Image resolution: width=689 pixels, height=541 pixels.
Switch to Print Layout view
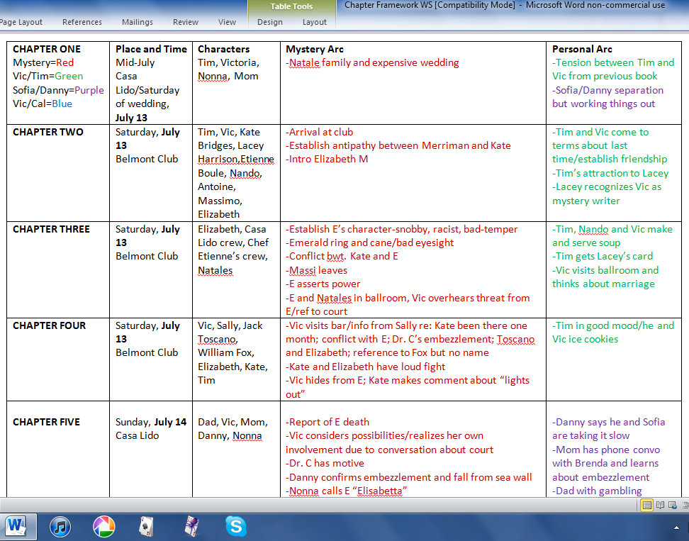coord(646,505)
